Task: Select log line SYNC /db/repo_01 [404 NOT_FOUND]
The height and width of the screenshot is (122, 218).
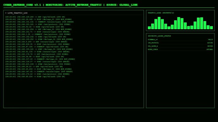Action: [x=39, y=49]
